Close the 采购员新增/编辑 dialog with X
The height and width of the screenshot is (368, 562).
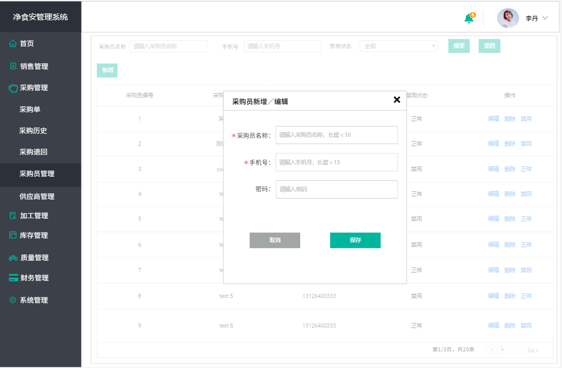[x=397, y=100]
